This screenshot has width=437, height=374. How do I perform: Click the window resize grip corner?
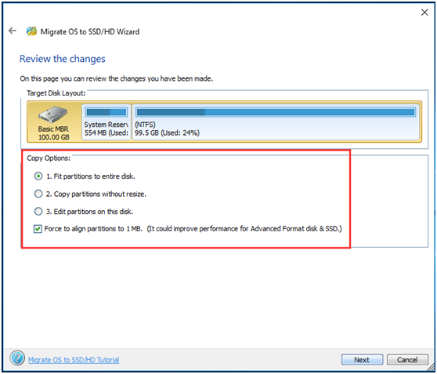pos(431,368)
